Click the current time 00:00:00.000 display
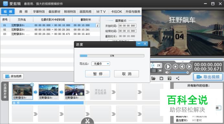The height and width of the screenshot is (124, 224). [x=208, y=65]
